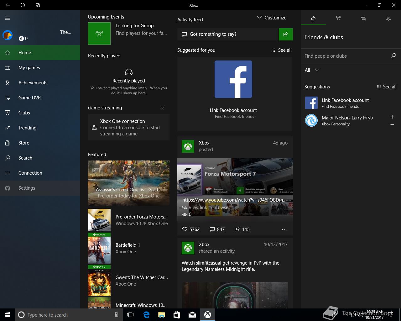
Task: Open Game DVR section
Action: tap(40, 98)
